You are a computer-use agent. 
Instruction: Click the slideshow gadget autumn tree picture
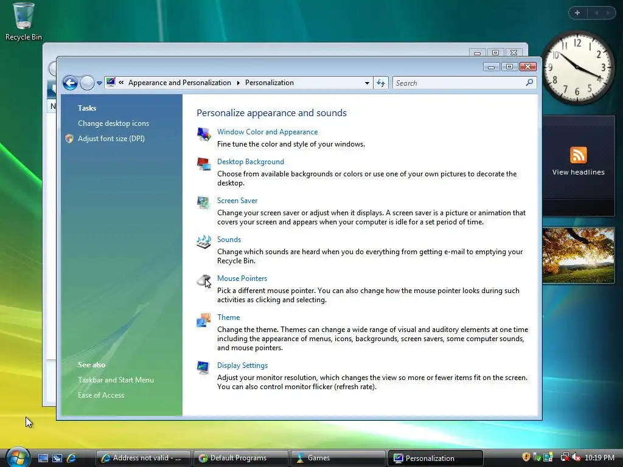pos(578,255)
